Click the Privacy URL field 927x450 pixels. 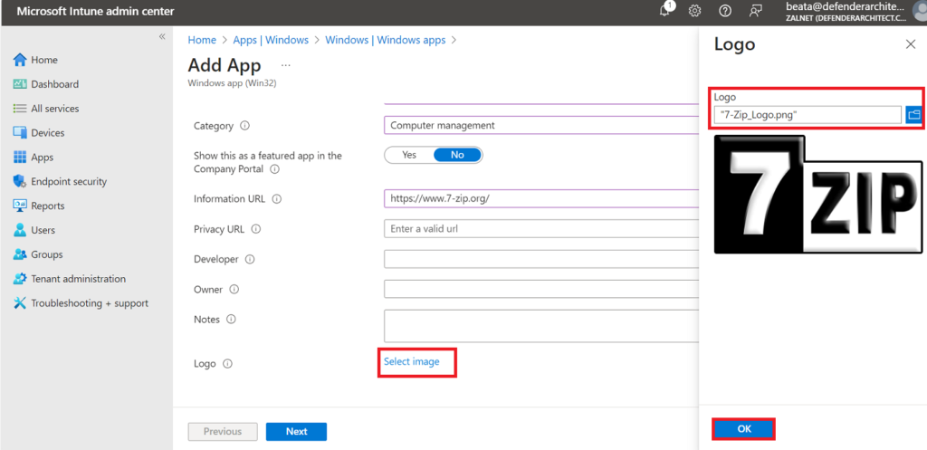click(541, 229)
